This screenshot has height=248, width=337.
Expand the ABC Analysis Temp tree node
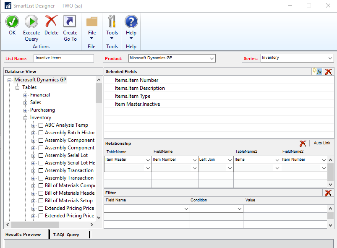click(33, 125)
